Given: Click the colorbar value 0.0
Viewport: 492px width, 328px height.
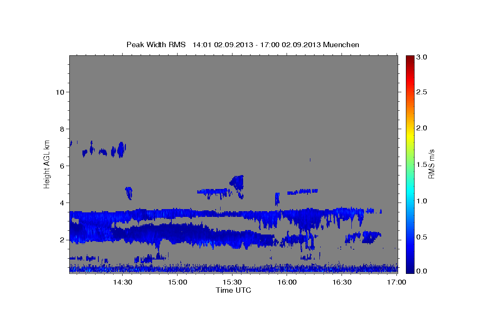Looking at the screenshot, I should pyautogui.click(x=422, y=271).
